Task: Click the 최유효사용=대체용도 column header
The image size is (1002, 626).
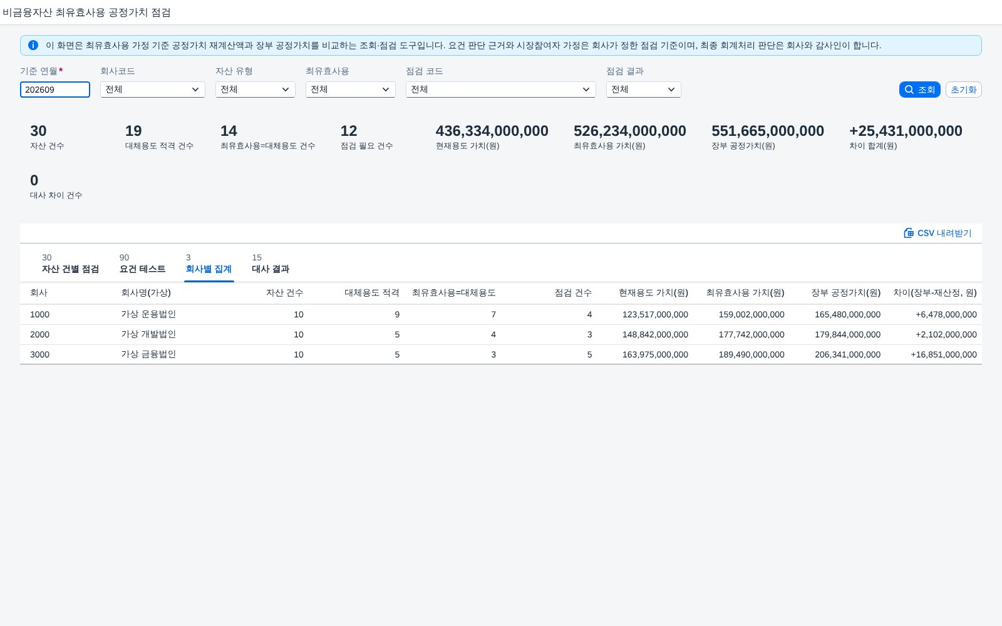Action: (454, 293)
